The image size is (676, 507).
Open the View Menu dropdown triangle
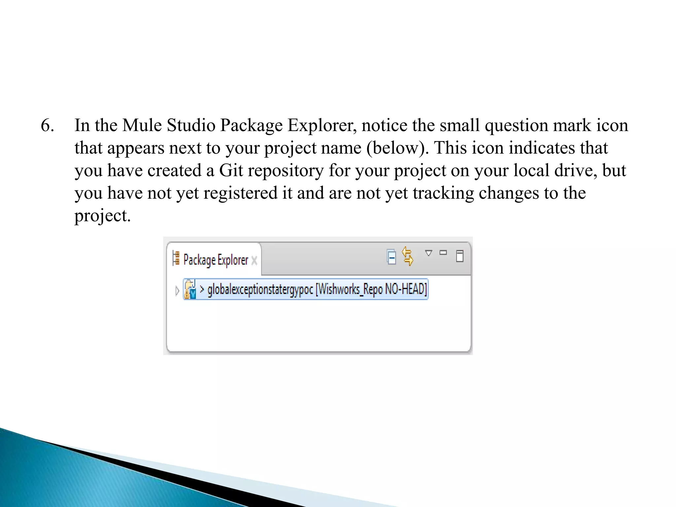click(428, 253)
